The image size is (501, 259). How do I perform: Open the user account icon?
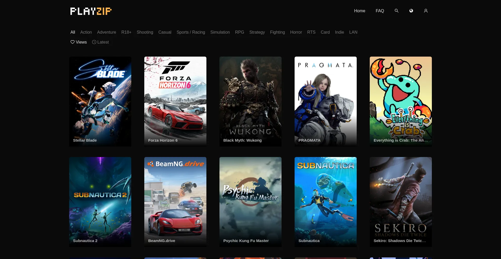(426, 11)
